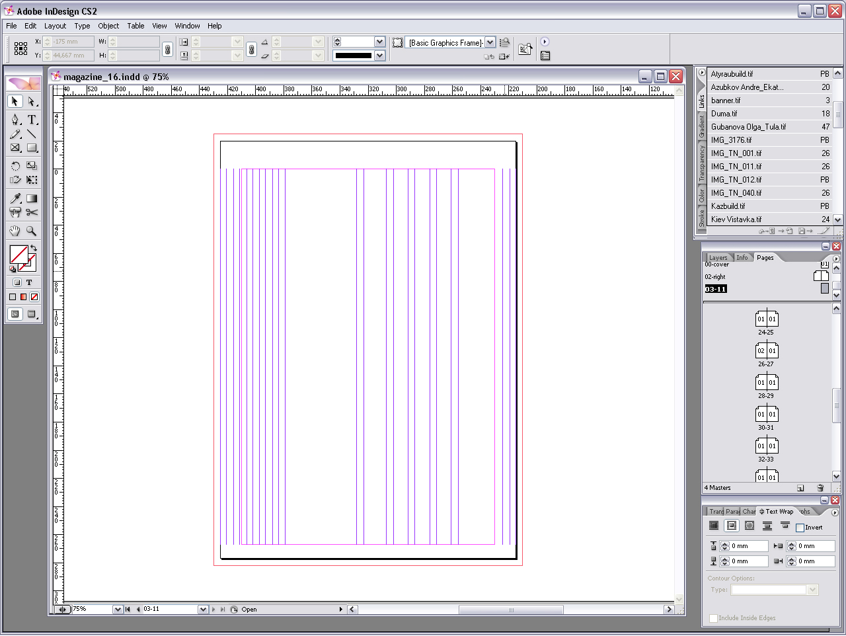
Task: Open the page number 03-11 dropdown
Action: pos(203,610)
